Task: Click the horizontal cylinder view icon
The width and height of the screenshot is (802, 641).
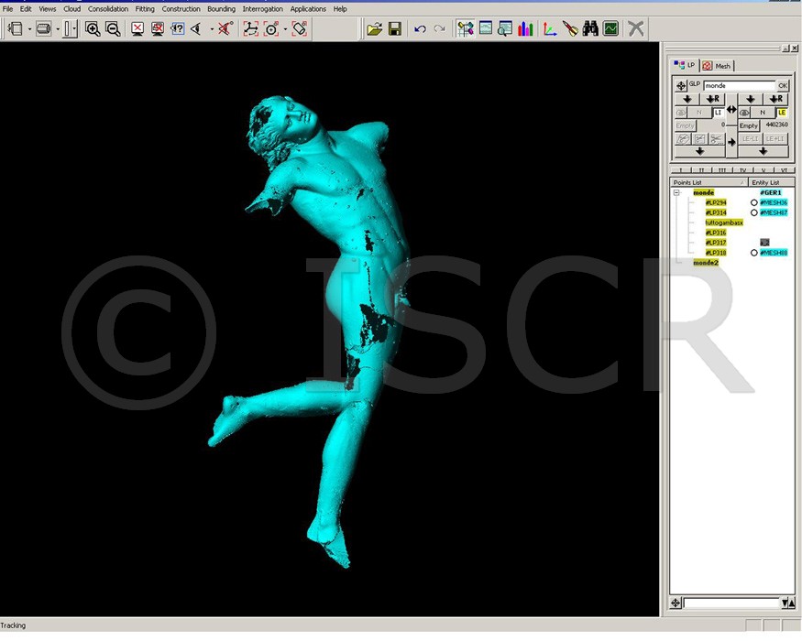Action: (x=43, y=28)
